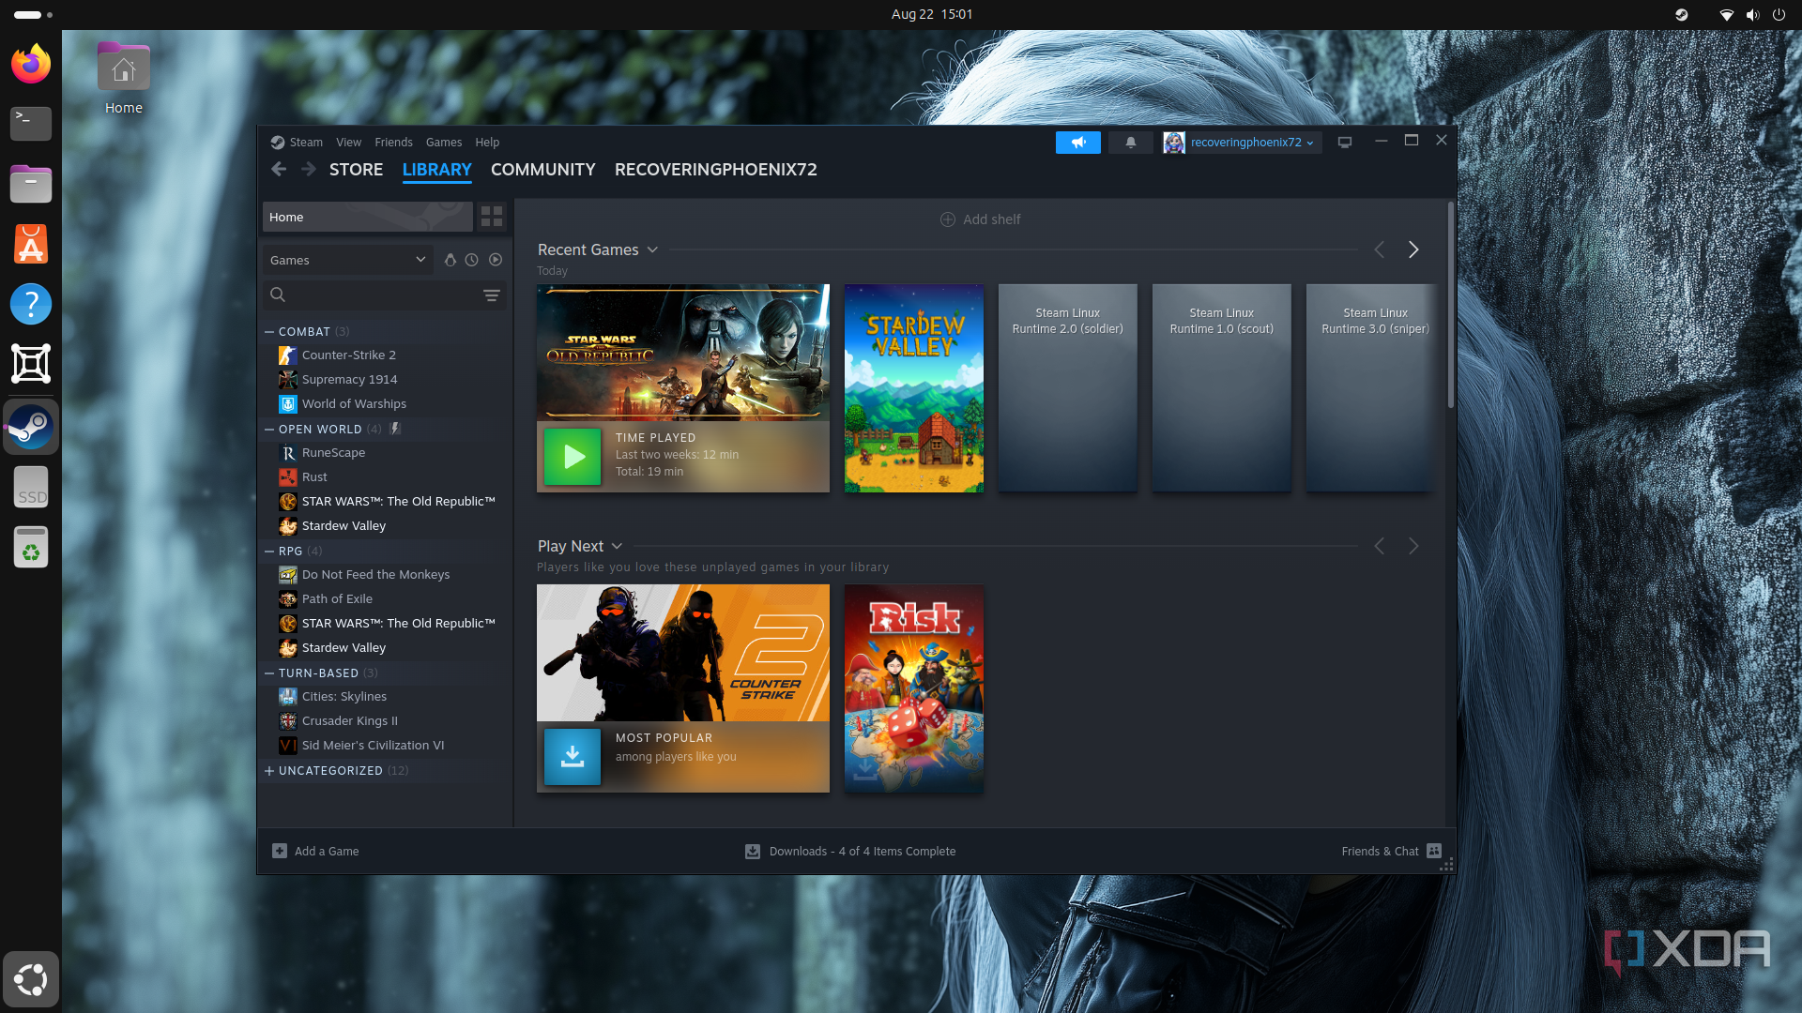1802x1013 pixels.
Task: Expand the Play Next shelf dropdown
Action: pos(617,546)
